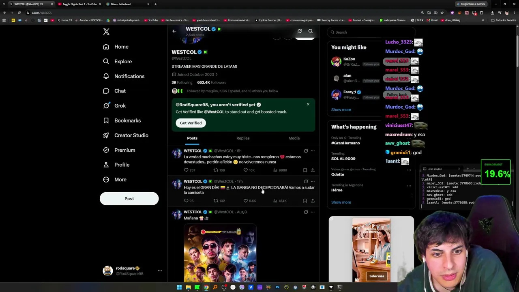Screen dimensions: 519x292
Task: View analytics of the 'GRAN DÍA' post
Action: click(275, 201)
